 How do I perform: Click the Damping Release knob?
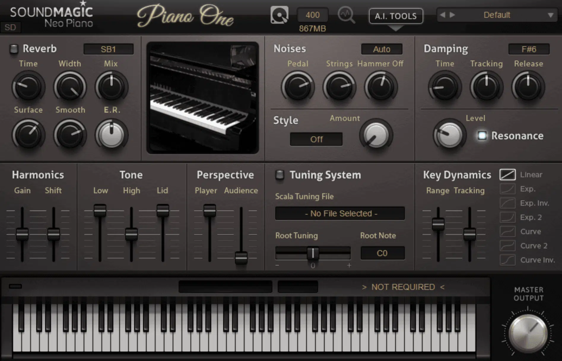(x=528, y=87)
